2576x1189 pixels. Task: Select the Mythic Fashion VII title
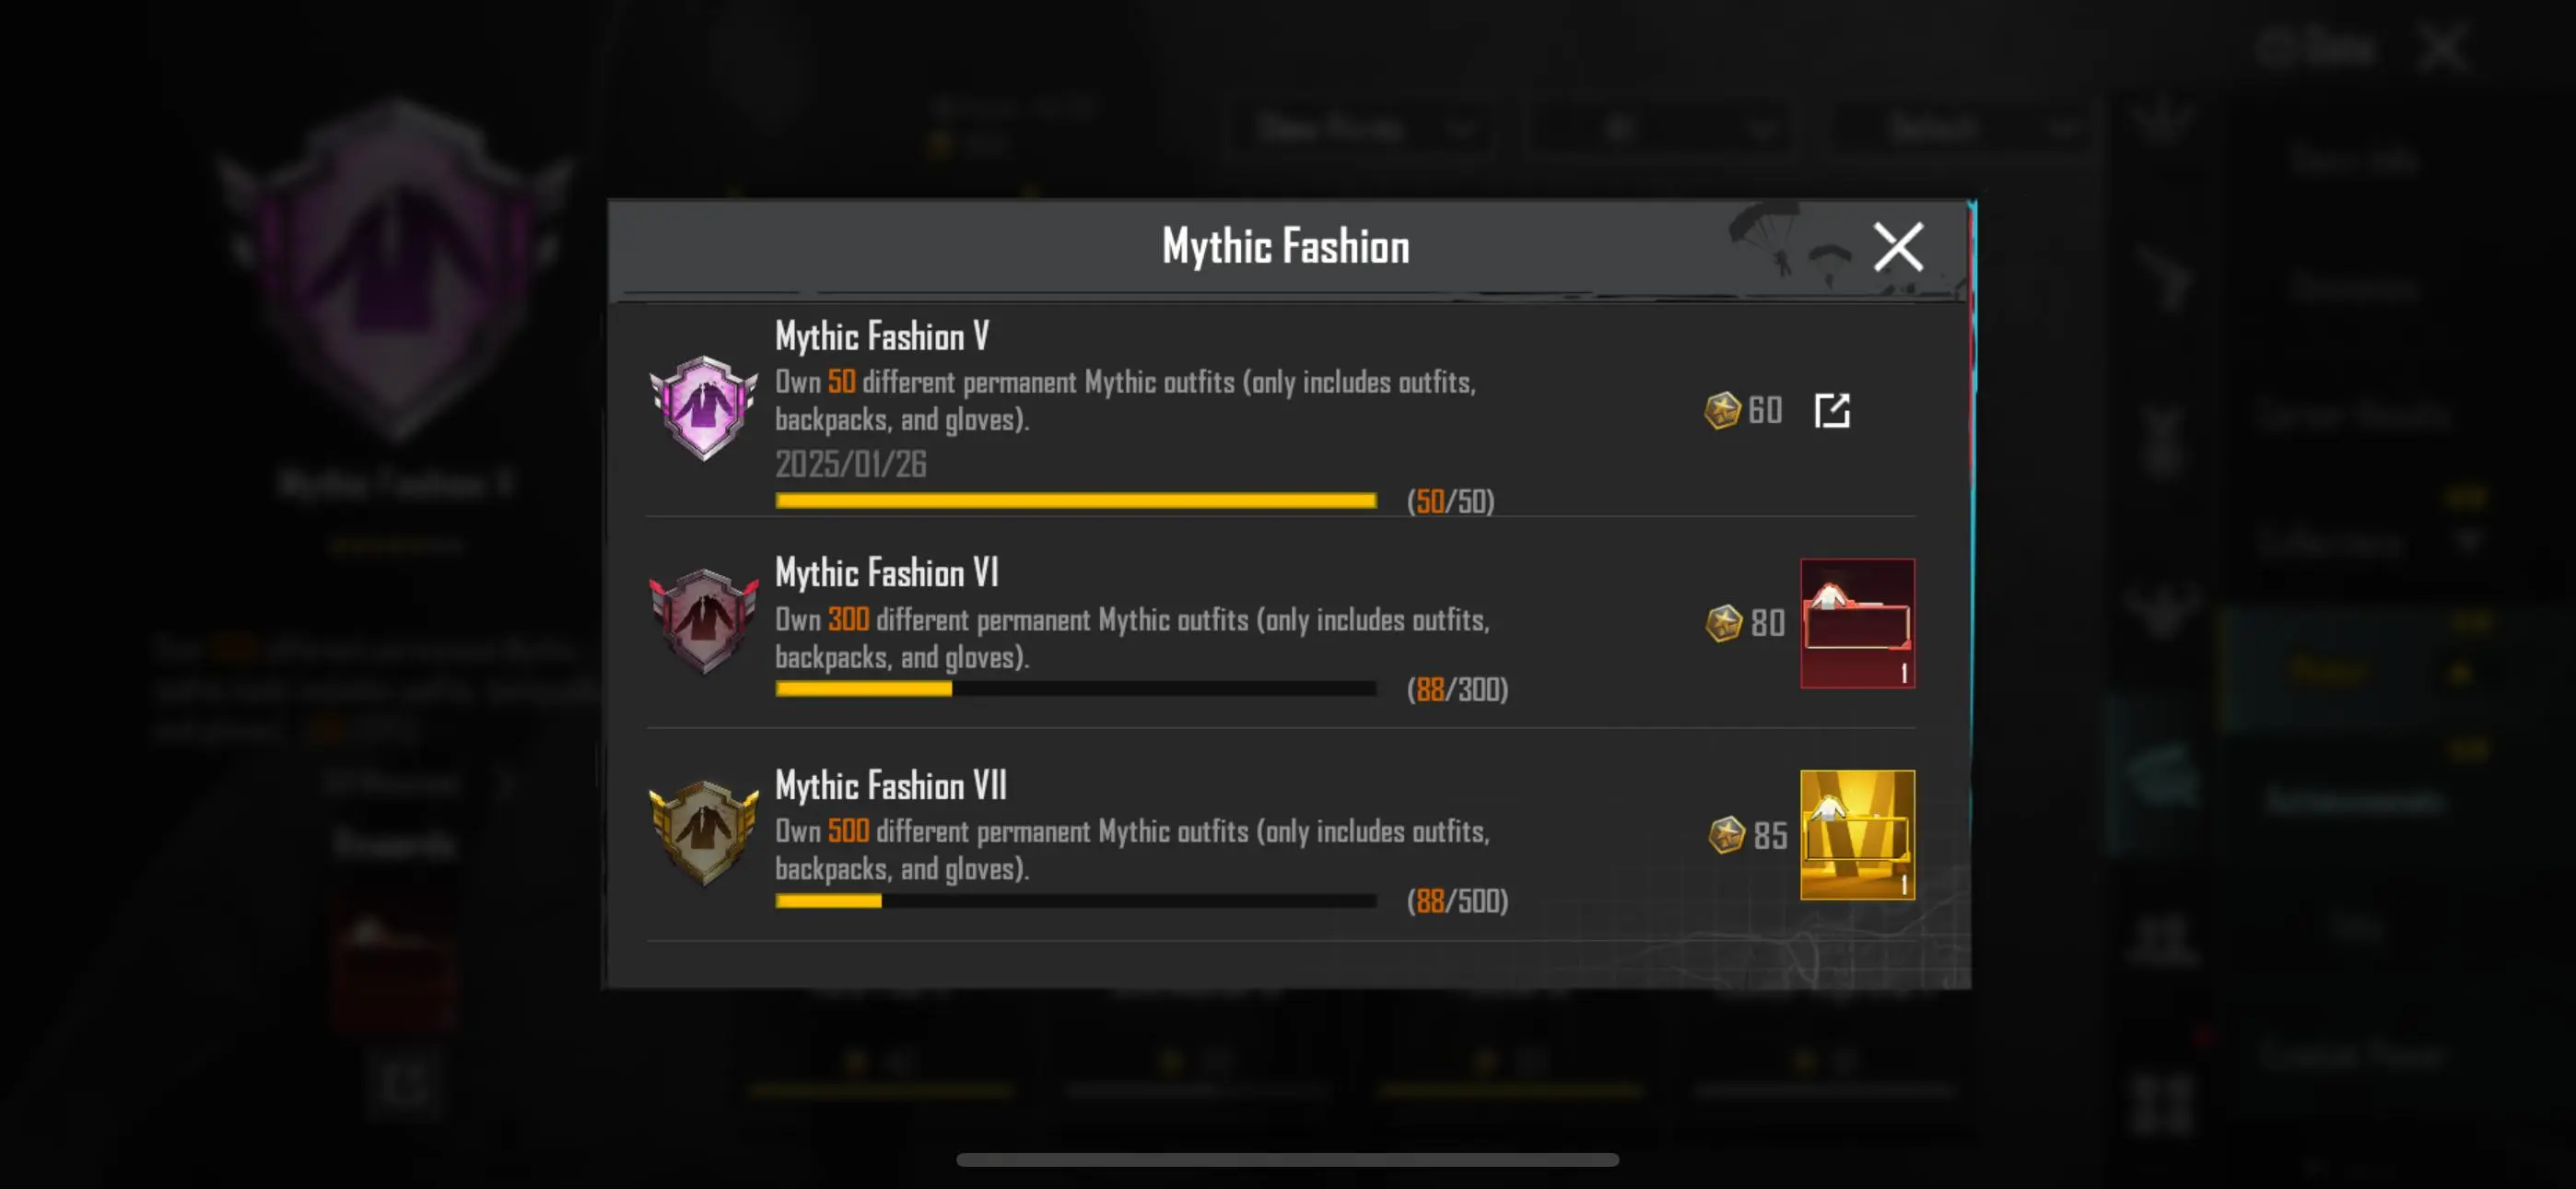(x=890, y=785)
